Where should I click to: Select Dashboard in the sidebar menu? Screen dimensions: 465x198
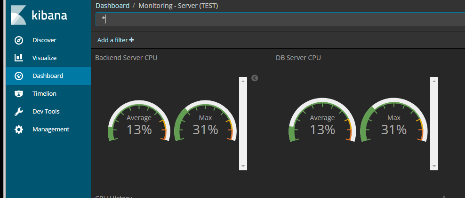(x=48, y=76)
